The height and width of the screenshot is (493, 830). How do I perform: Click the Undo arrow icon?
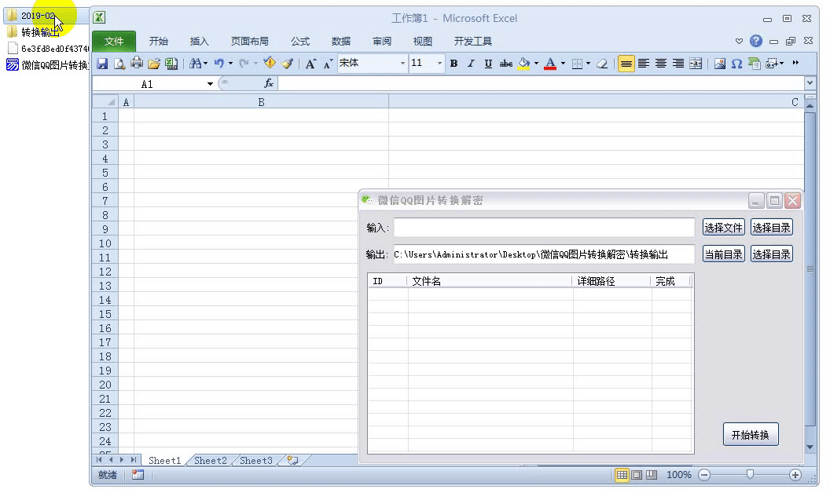point(219,64)
